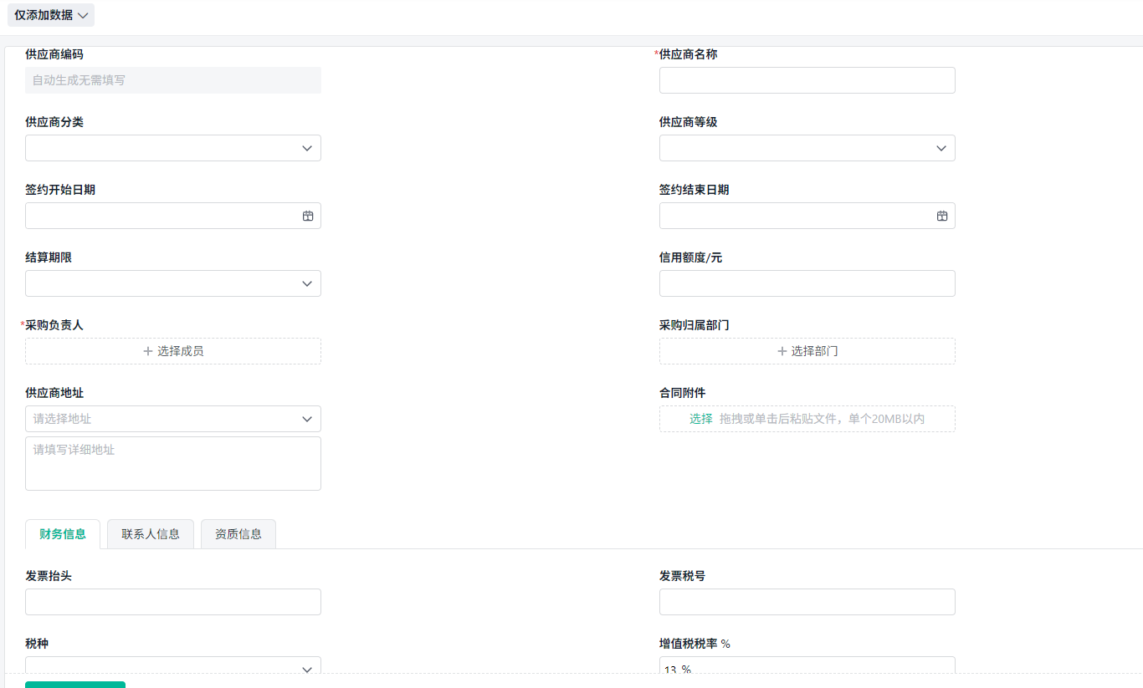1143x688 pixels.
Task: Open calendar icon for 签约结束日期
Action: tap(942, 216)
